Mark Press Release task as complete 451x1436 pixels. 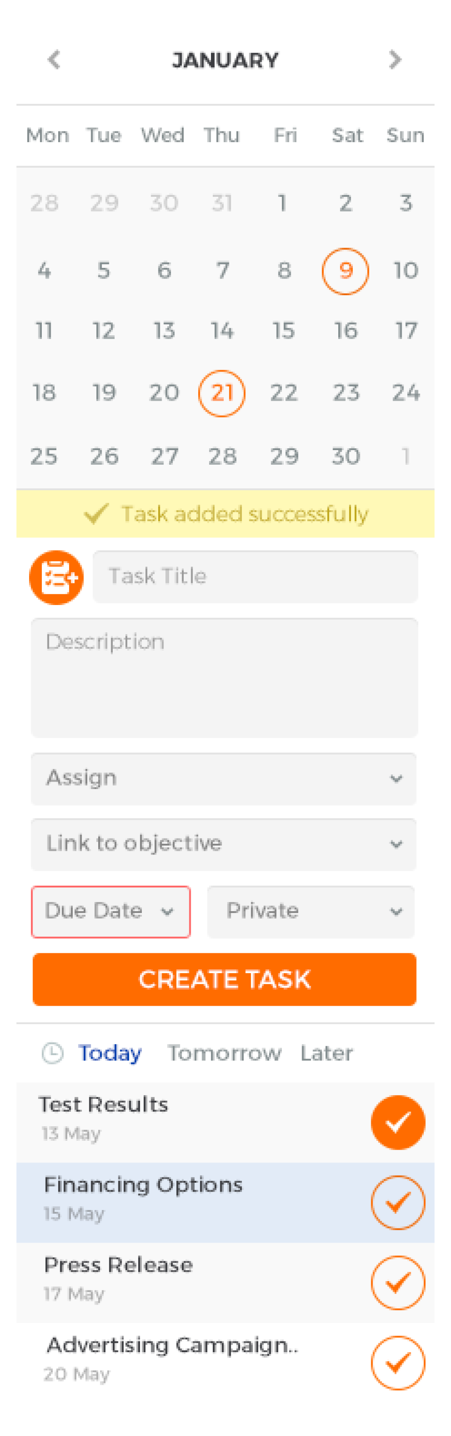pos(398,1283)
